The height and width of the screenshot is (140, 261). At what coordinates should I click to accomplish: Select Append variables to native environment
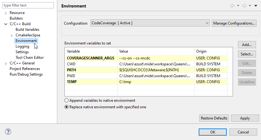tap(67, 100)
